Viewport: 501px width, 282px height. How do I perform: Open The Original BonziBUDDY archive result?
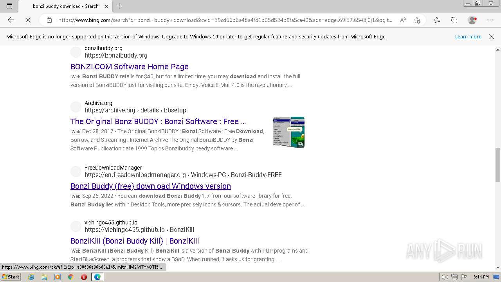158,121
